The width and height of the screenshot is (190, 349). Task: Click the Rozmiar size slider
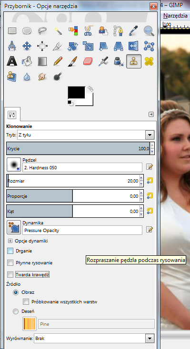point(73,181)
